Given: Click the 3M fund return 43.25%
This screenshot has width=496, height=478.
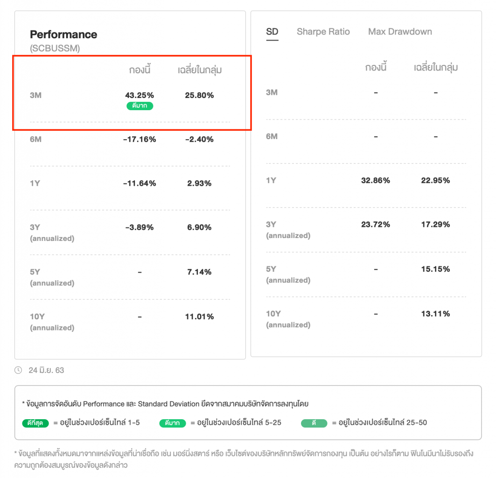Looking at the screenshot, I should tap(140, 95).
